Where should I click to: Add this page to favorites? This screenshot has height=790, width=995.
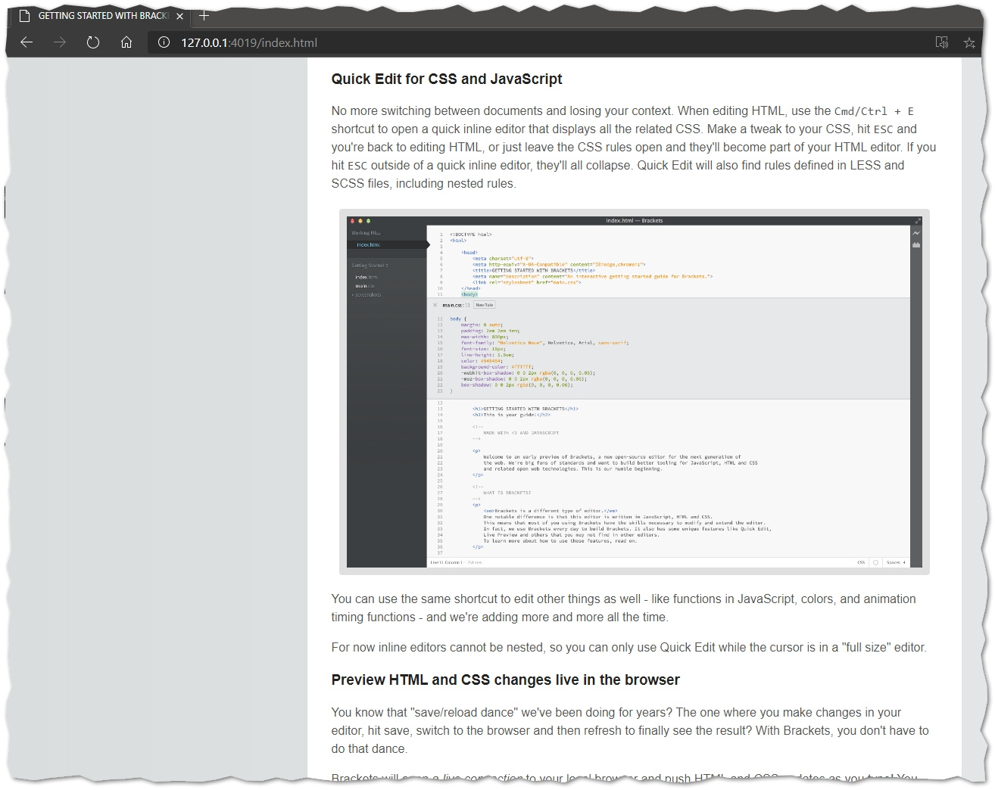[969, 42]
